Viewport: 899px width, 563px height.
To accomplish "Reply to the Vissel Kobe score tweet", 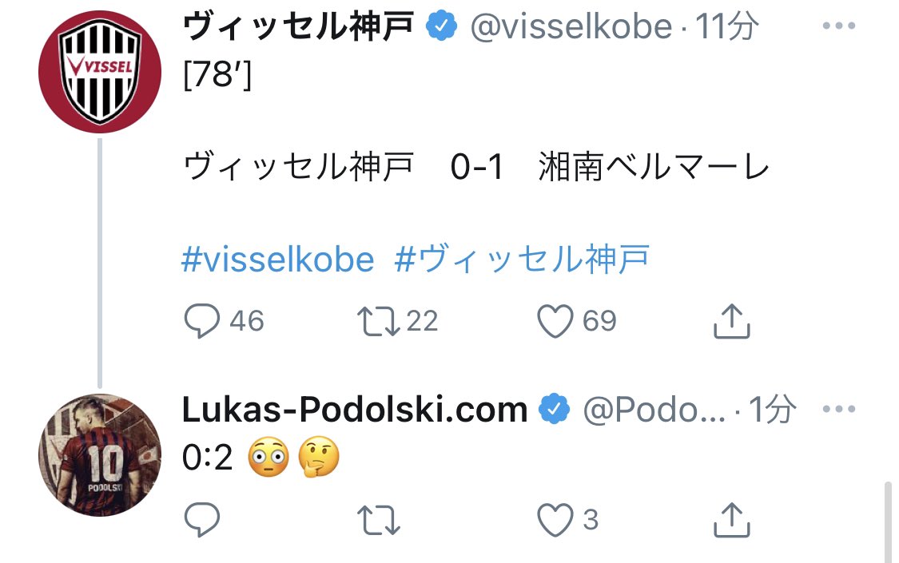I will (202, 320).
